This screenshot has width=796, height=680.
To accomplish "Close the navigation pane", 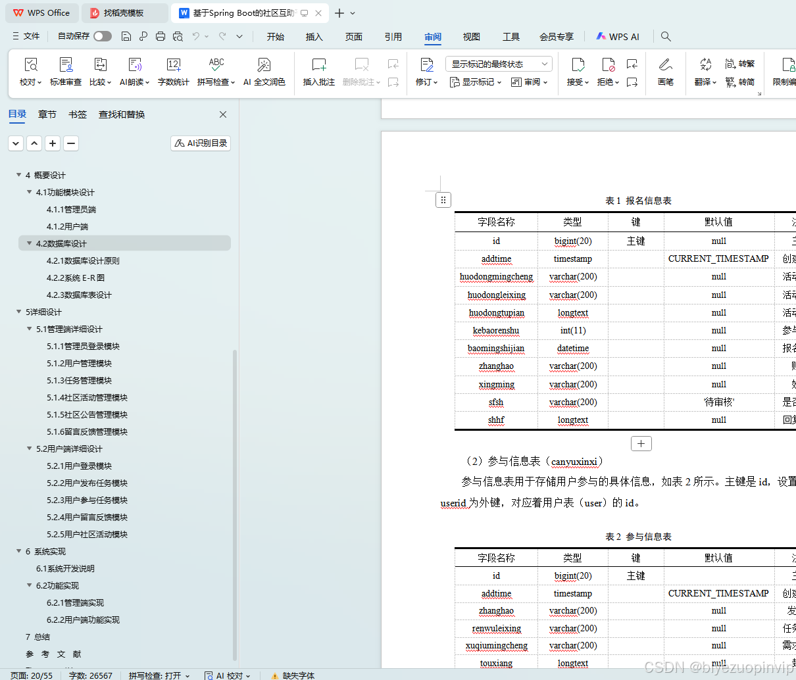I will click(x=223, y=114).
